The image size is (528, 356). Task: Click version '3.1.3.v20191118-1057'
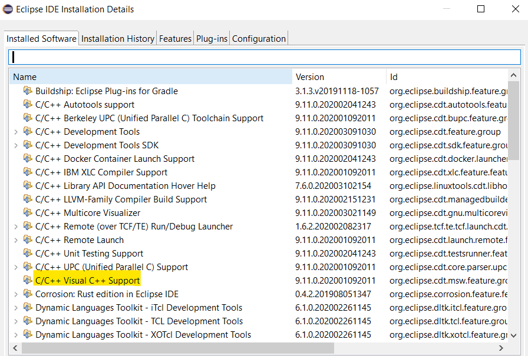(336, 91)
